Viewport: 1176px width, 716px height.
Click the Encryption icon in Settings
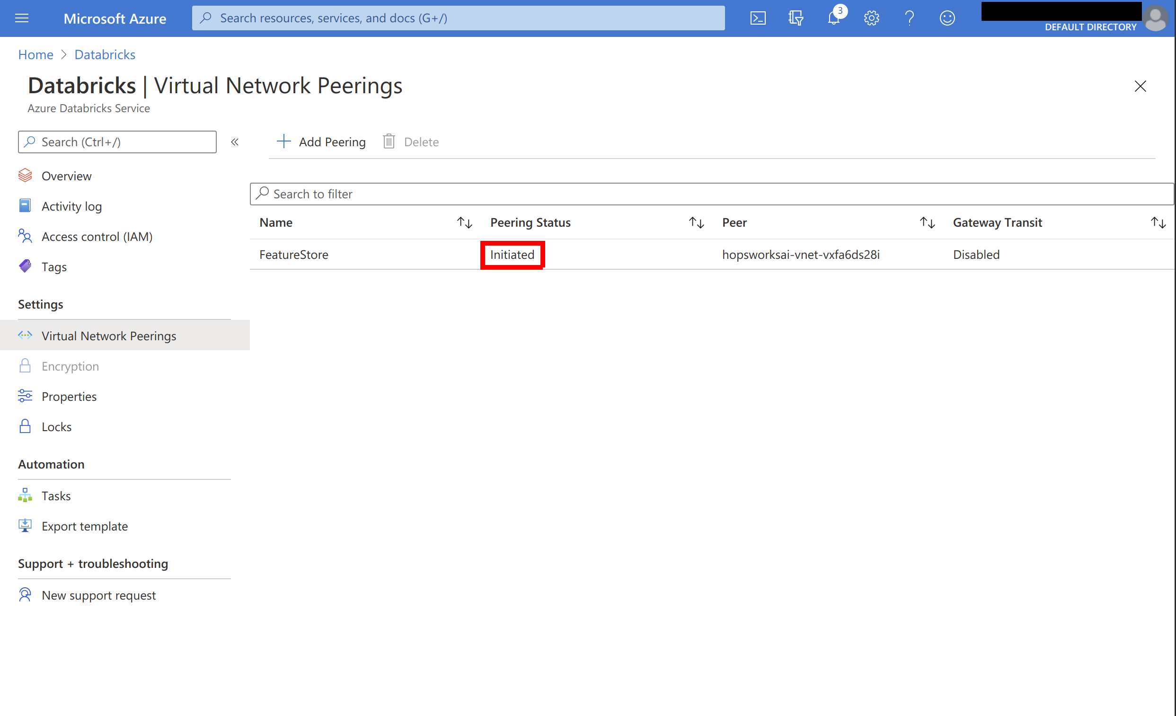coord(24,365)
